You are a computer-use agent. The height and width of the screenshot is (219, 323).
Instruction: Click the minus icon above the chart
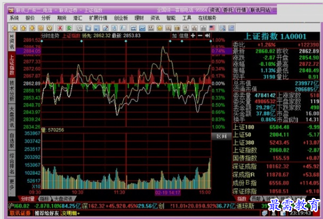(x=200, y=35)
